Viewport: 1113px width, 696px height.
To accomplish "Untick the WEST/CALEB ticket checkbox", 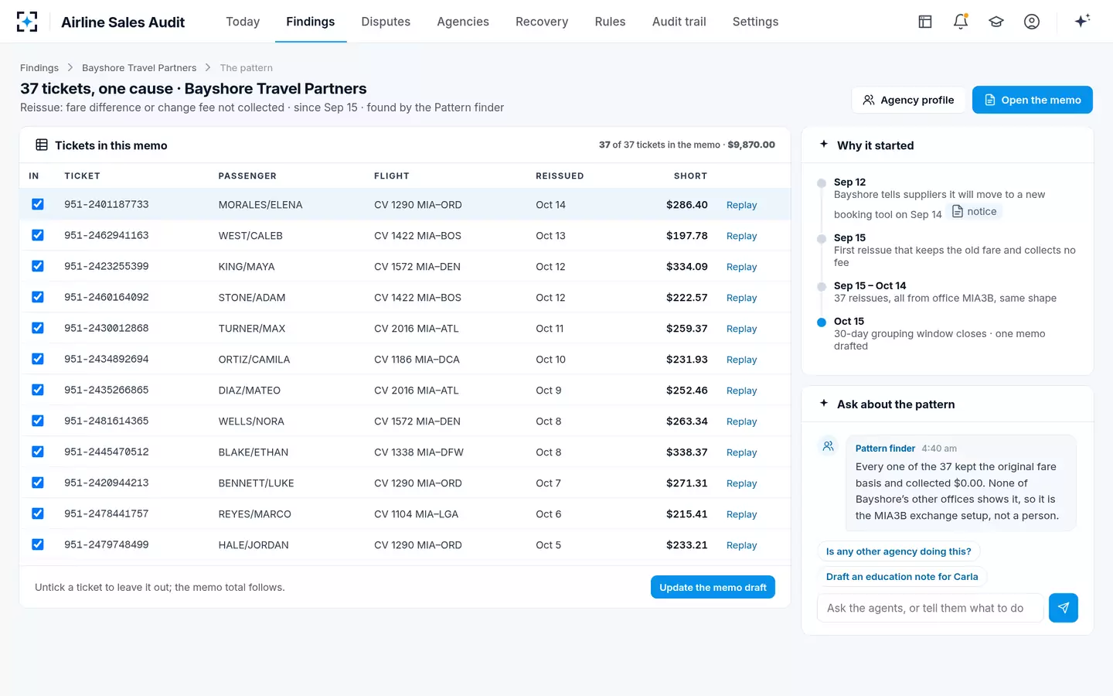I will click(x=38, y=235).
